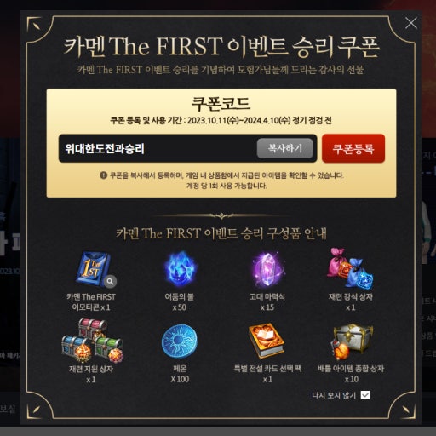
Task: Click the 특별 전설 카드 선택 팩 label
Action: pos(267,369)
